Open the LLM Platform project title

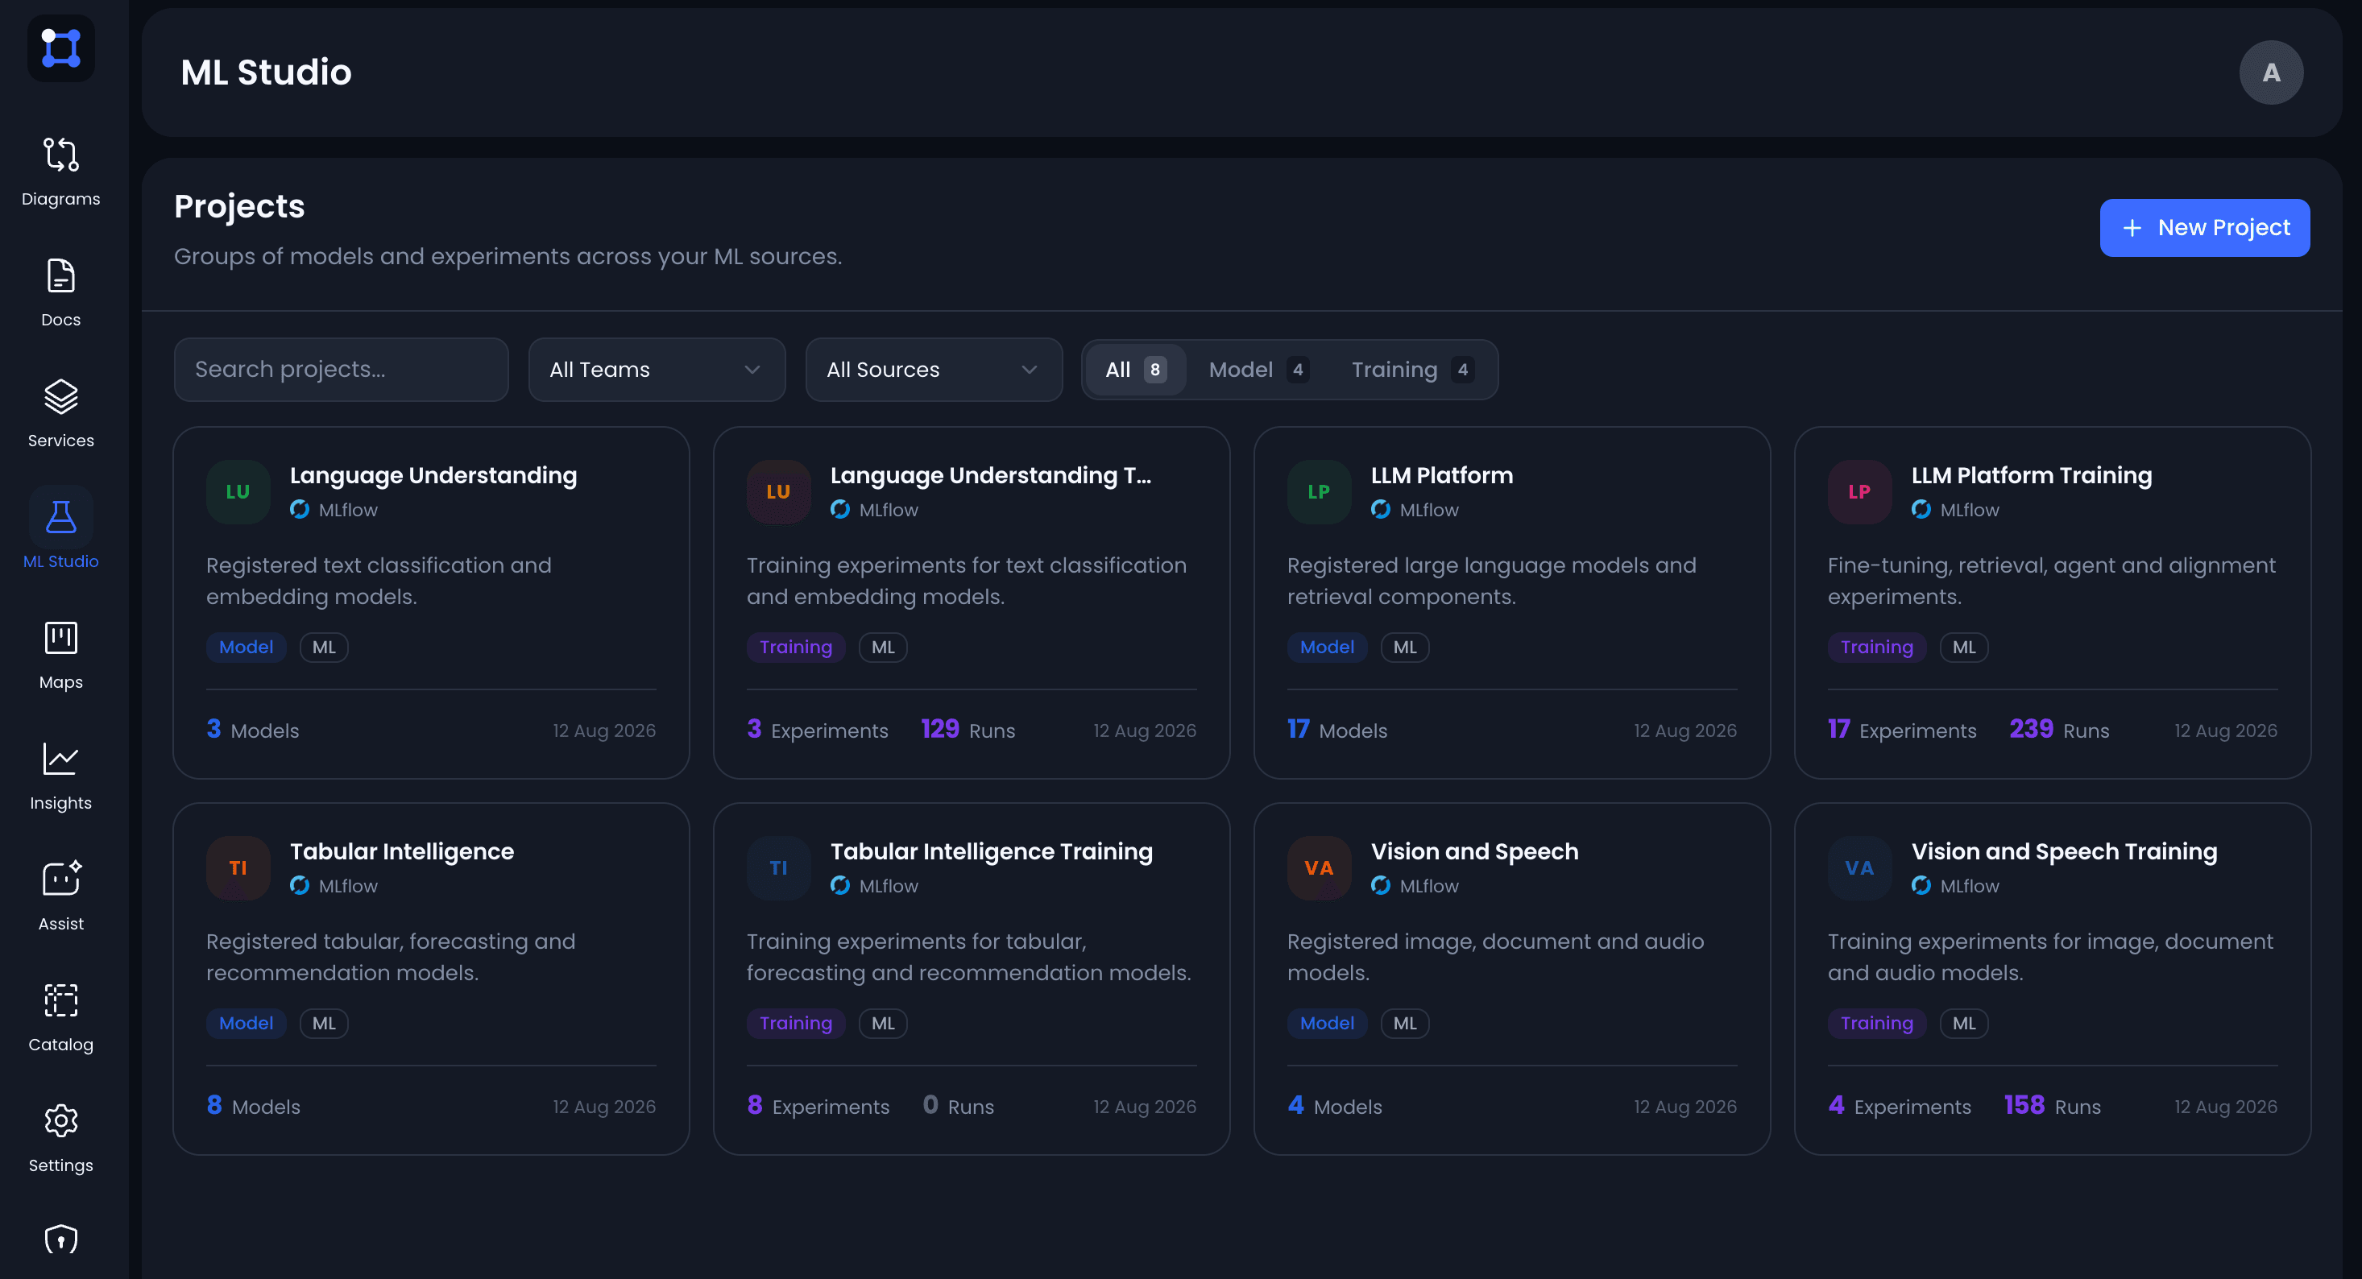pyautogui.click(x=1441, y=475)
